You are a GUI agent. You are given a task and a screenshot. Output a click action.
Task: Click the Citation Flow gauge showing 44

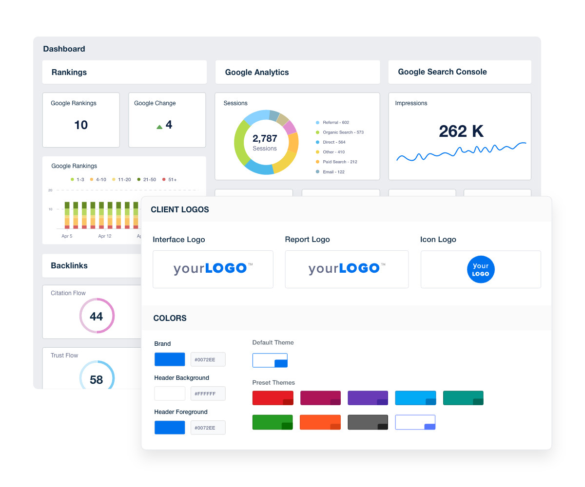(x=97, y=316)
